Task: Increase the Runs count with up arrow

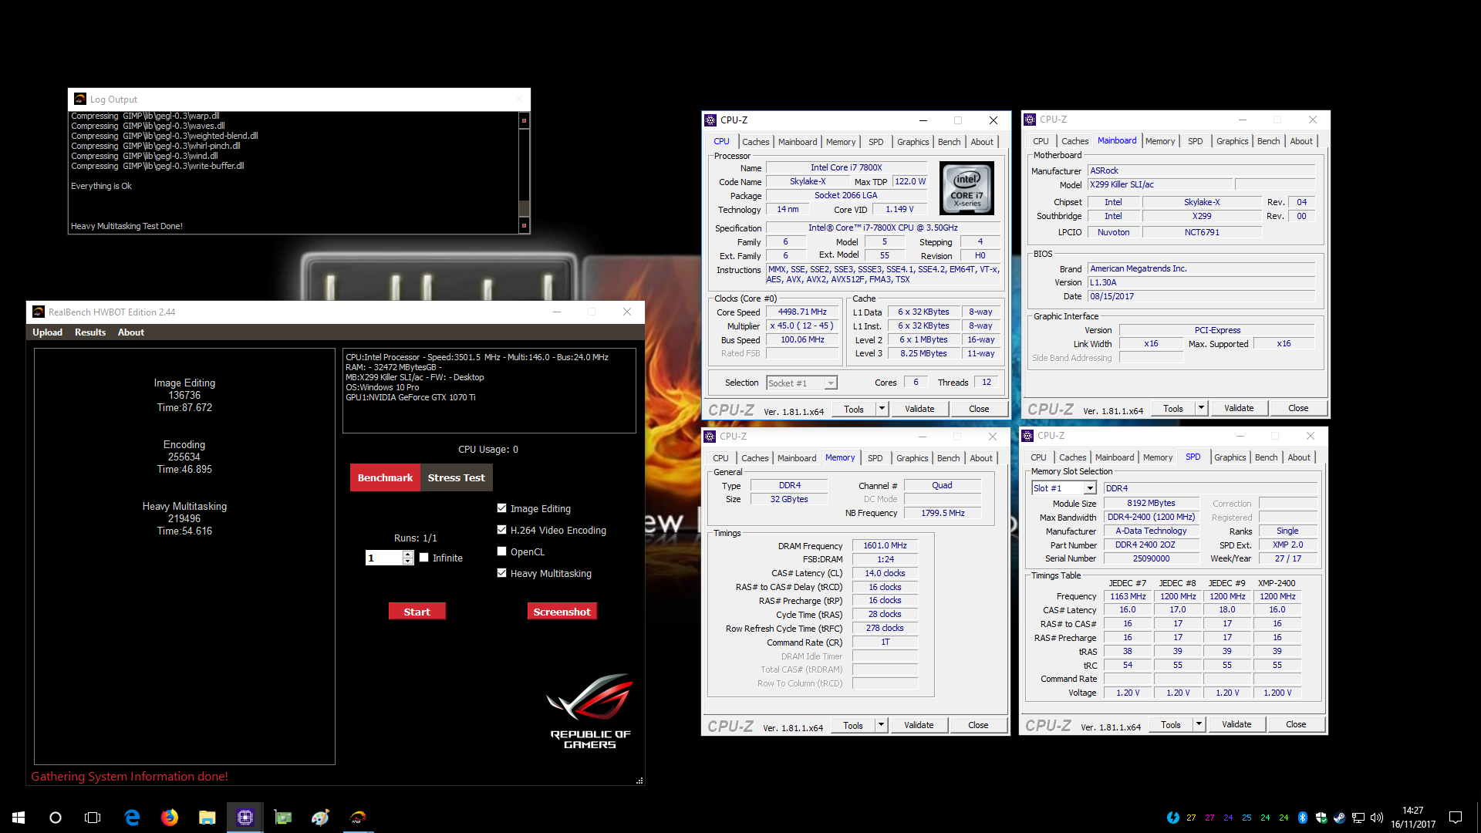Action: pyautogui.click(x=408, y=554)
